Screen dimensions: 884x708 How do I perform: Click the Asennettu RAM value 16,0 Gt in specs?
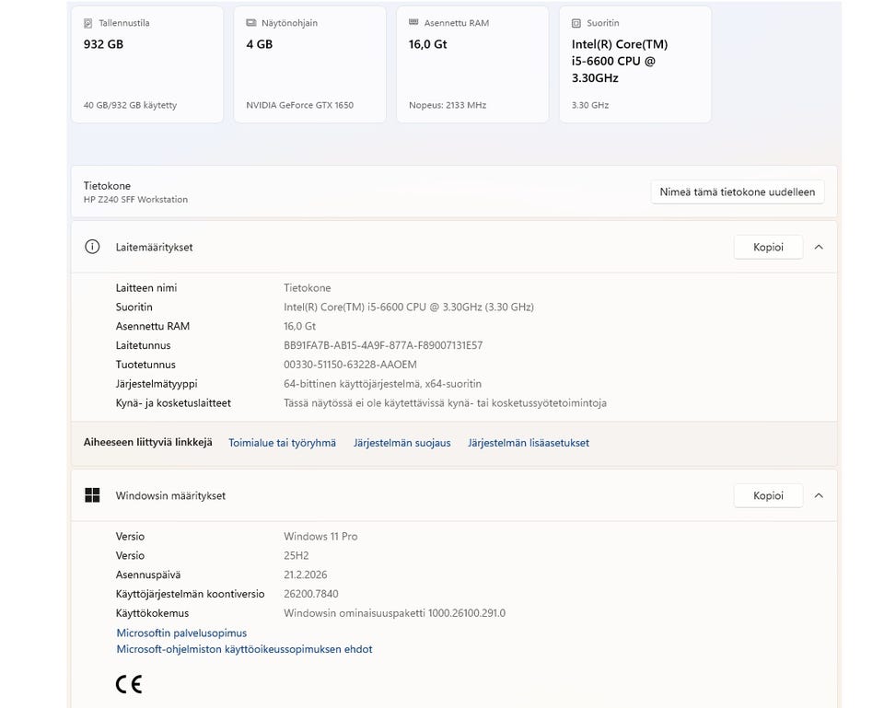pyautogui.click(x=300, y=326)
